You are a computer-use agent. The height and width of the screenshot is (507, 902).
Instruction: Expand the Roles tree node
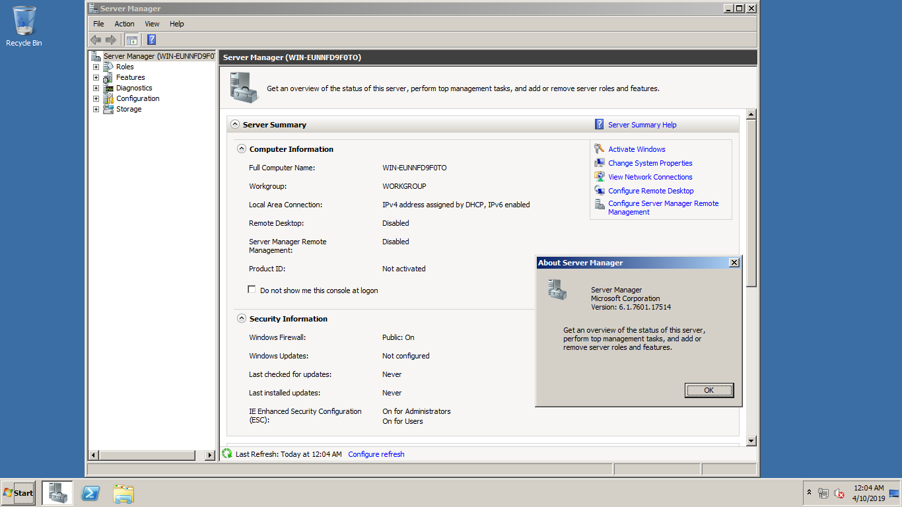pos(96,67)
